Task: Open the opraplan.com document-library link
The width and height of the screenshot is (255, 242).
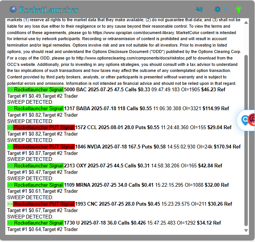Action: coord(133,33)
